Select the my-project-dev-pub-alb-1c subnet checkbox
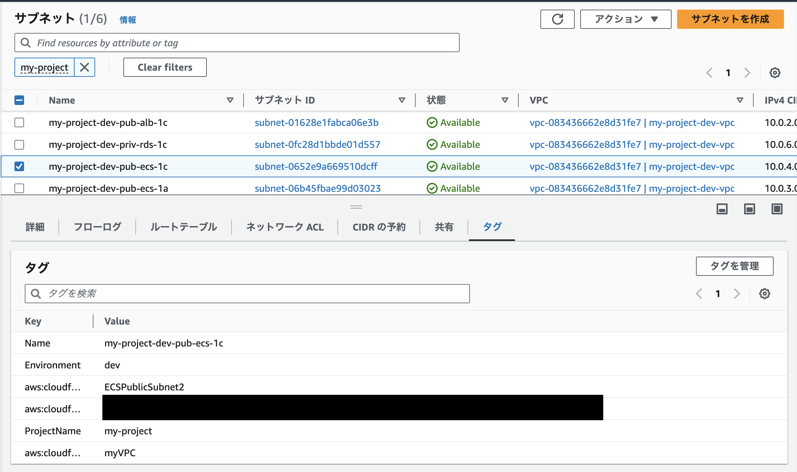The image size is (797, 472). (x=19, y=122)
